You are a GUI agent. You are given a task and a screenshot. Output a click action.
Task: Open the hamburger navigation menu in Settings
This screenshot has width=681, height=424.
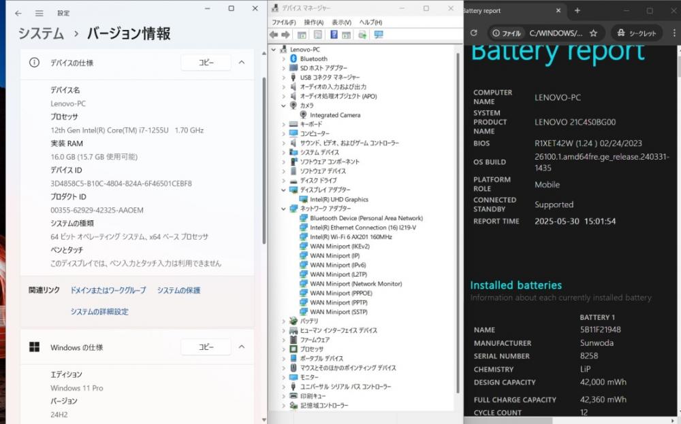(39, 13)
